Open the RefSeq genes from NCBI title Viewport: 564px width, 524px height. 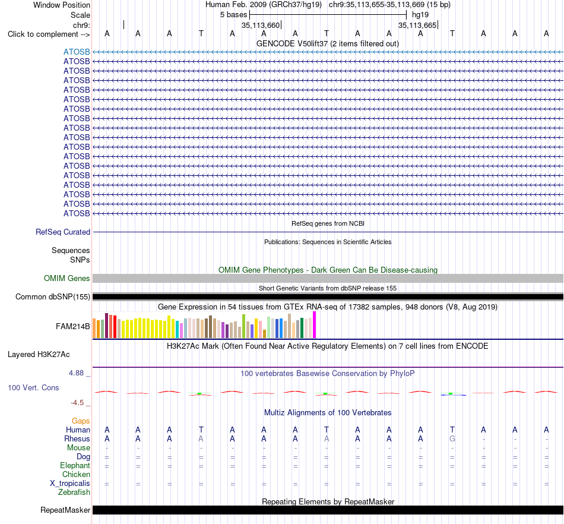(x=328, y=223)
